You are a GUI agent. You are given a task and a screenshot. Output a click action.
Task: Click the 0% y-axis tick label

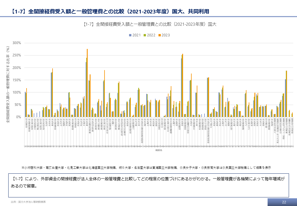click(19, 117)
